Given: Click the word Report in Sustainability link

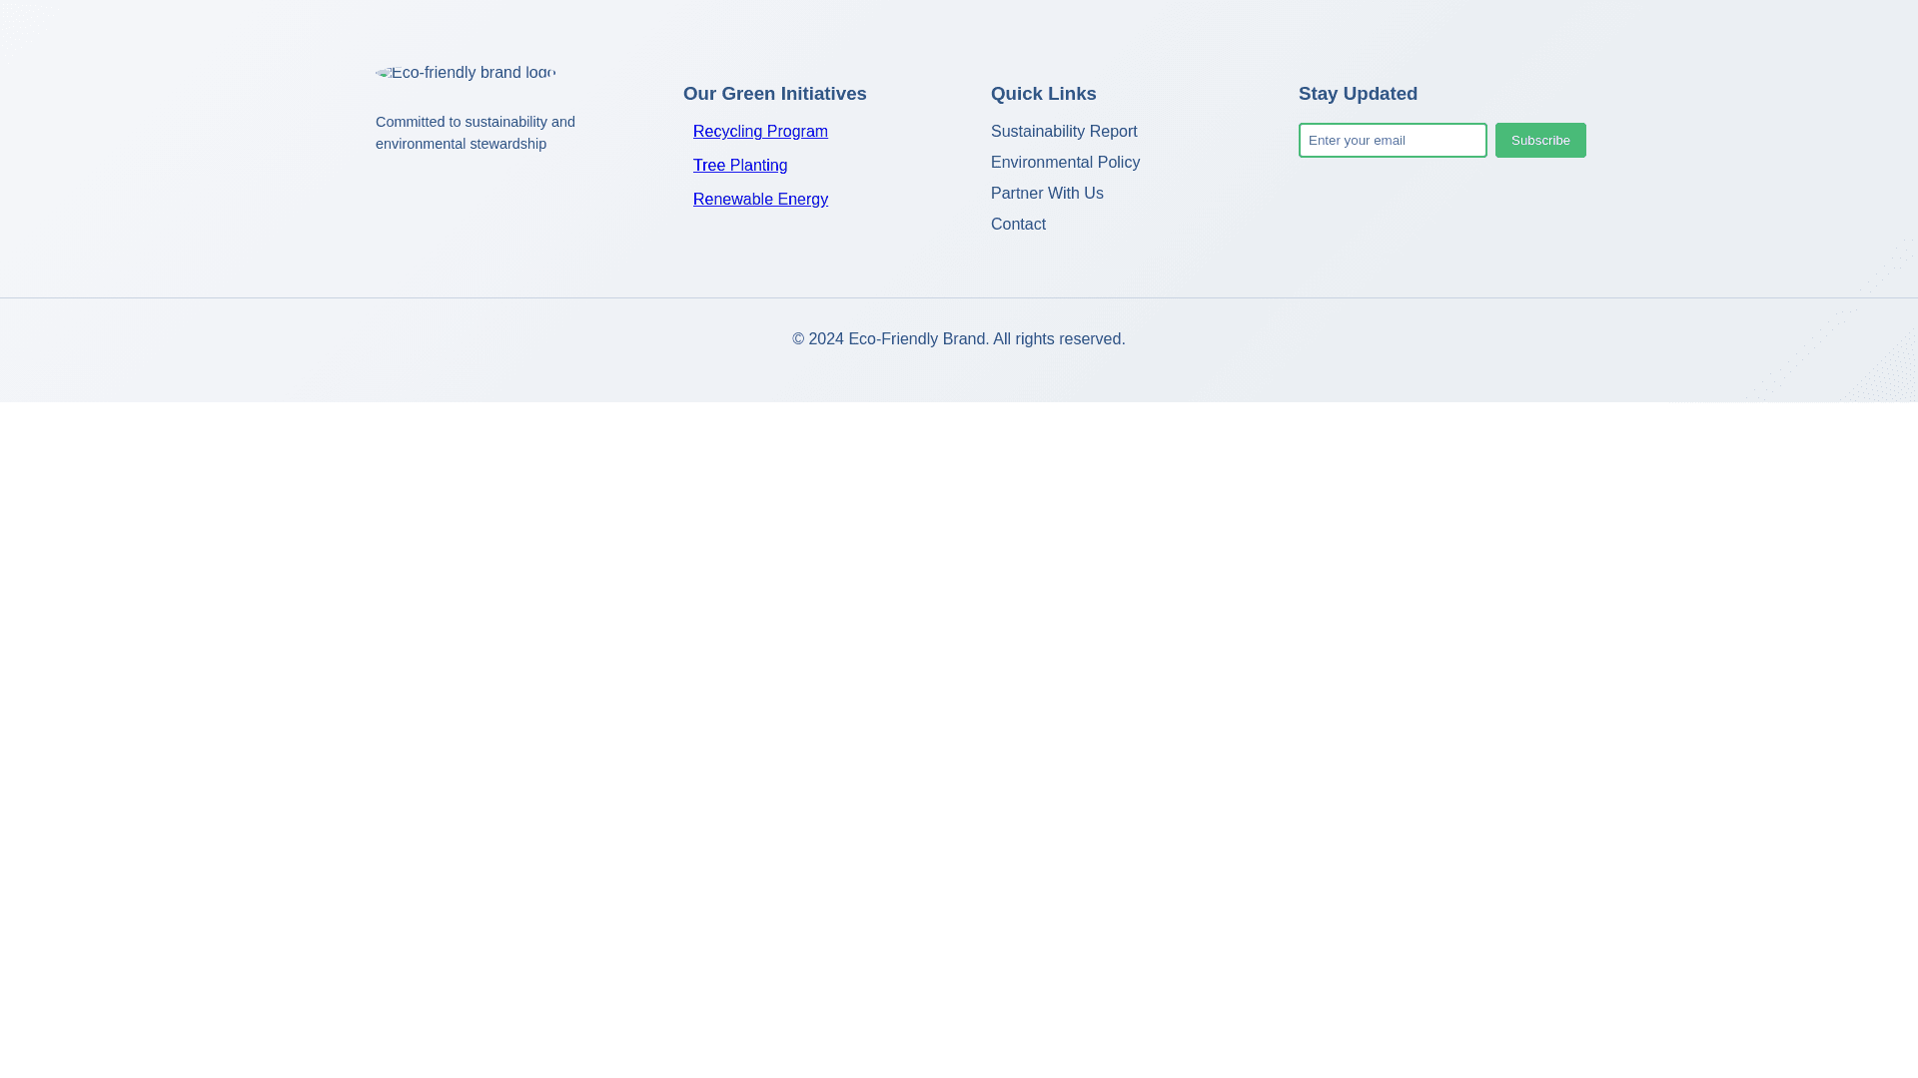Looking at the screenshot, I should point(1113,132).
